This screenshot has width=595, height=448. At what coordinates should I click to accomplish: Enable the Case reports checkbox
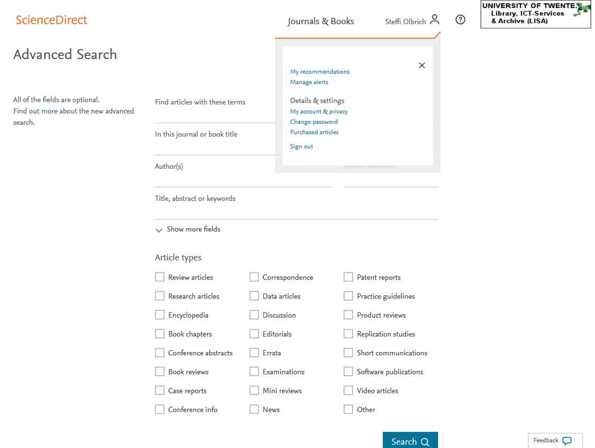point(160,390)
